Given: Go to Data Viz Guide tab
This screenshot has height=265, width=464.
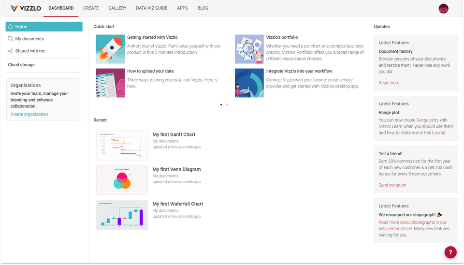Looking at the screenshot, I should (152, 8).
